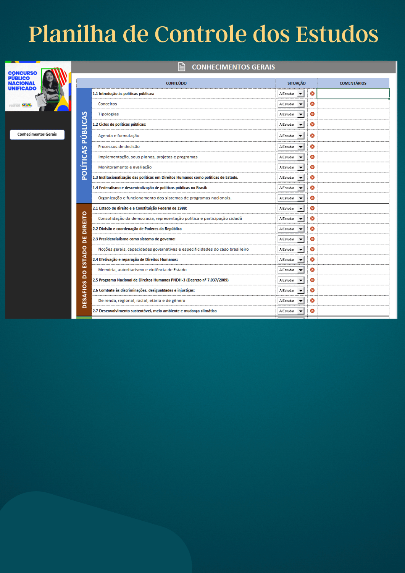Select the selected comment cell for row 1.1
The image size is (405, 573).
tap(353, 94)
